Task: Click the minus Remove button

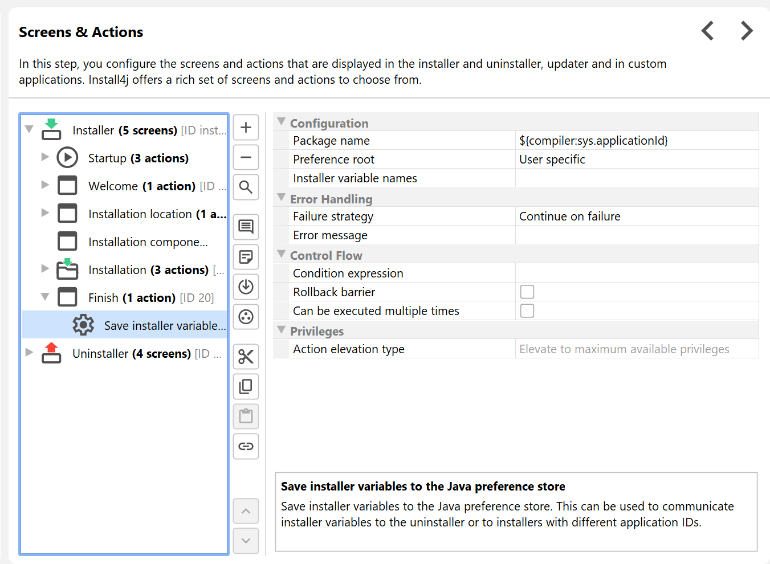Action: (x=246, y=157)
